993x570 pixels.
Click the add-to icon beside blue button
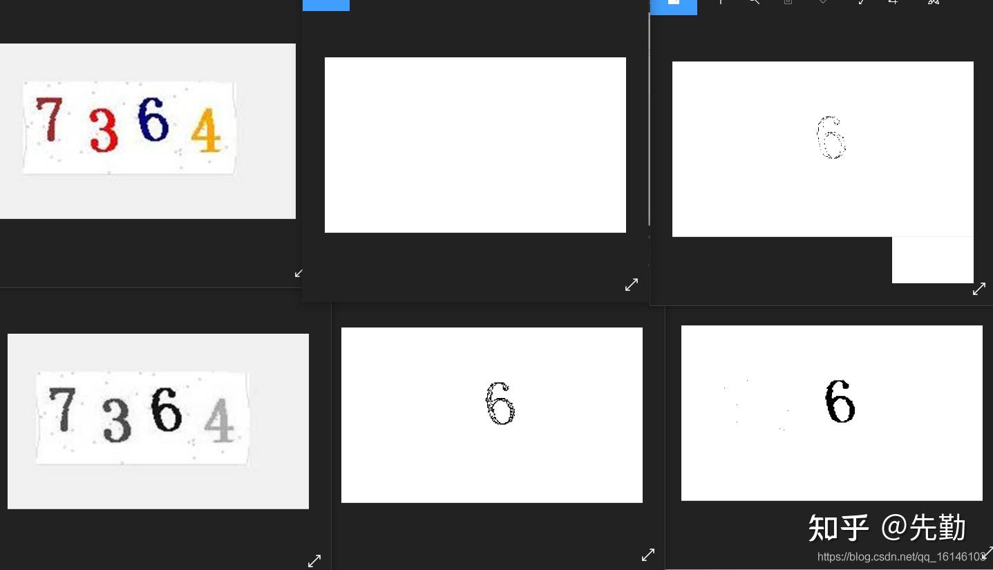point(721,2)
